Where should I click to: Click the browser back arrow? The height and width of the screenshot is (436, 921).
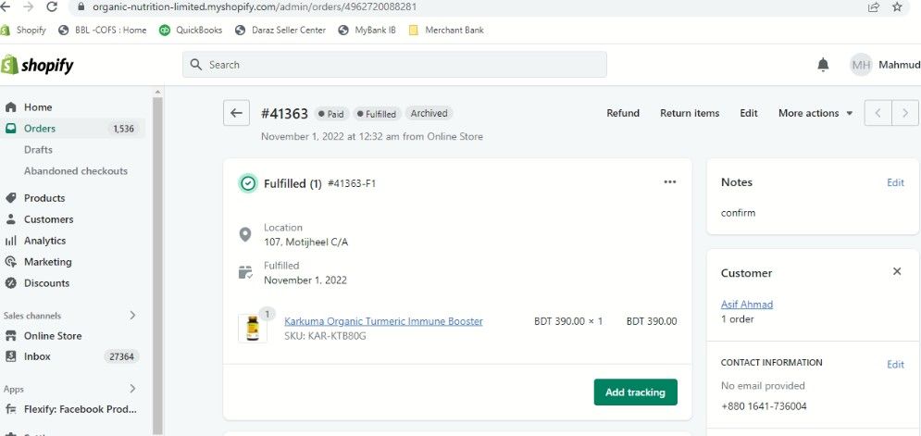click(x=6, y=7)
